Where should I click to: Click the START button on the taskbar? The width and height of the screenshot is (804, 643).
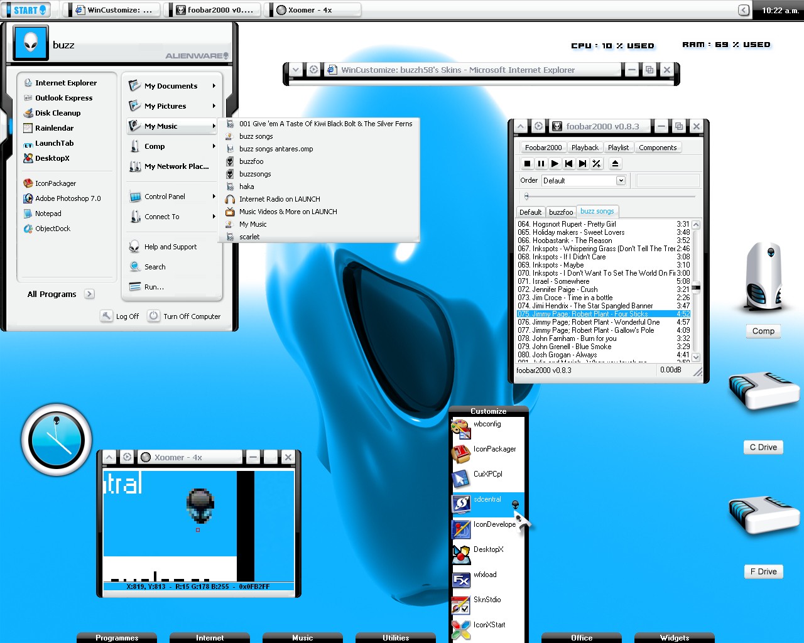point(28,10)
